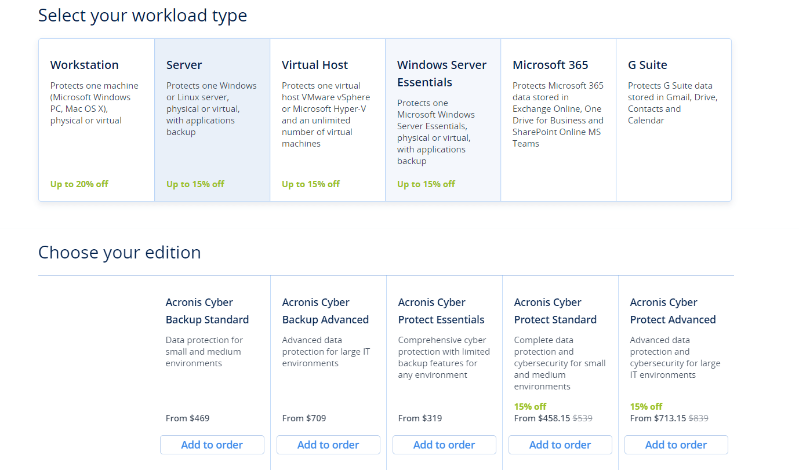Click 'Up to 15% off' under Server
This screenshot has width=799, height=470.
coord(195,184)
